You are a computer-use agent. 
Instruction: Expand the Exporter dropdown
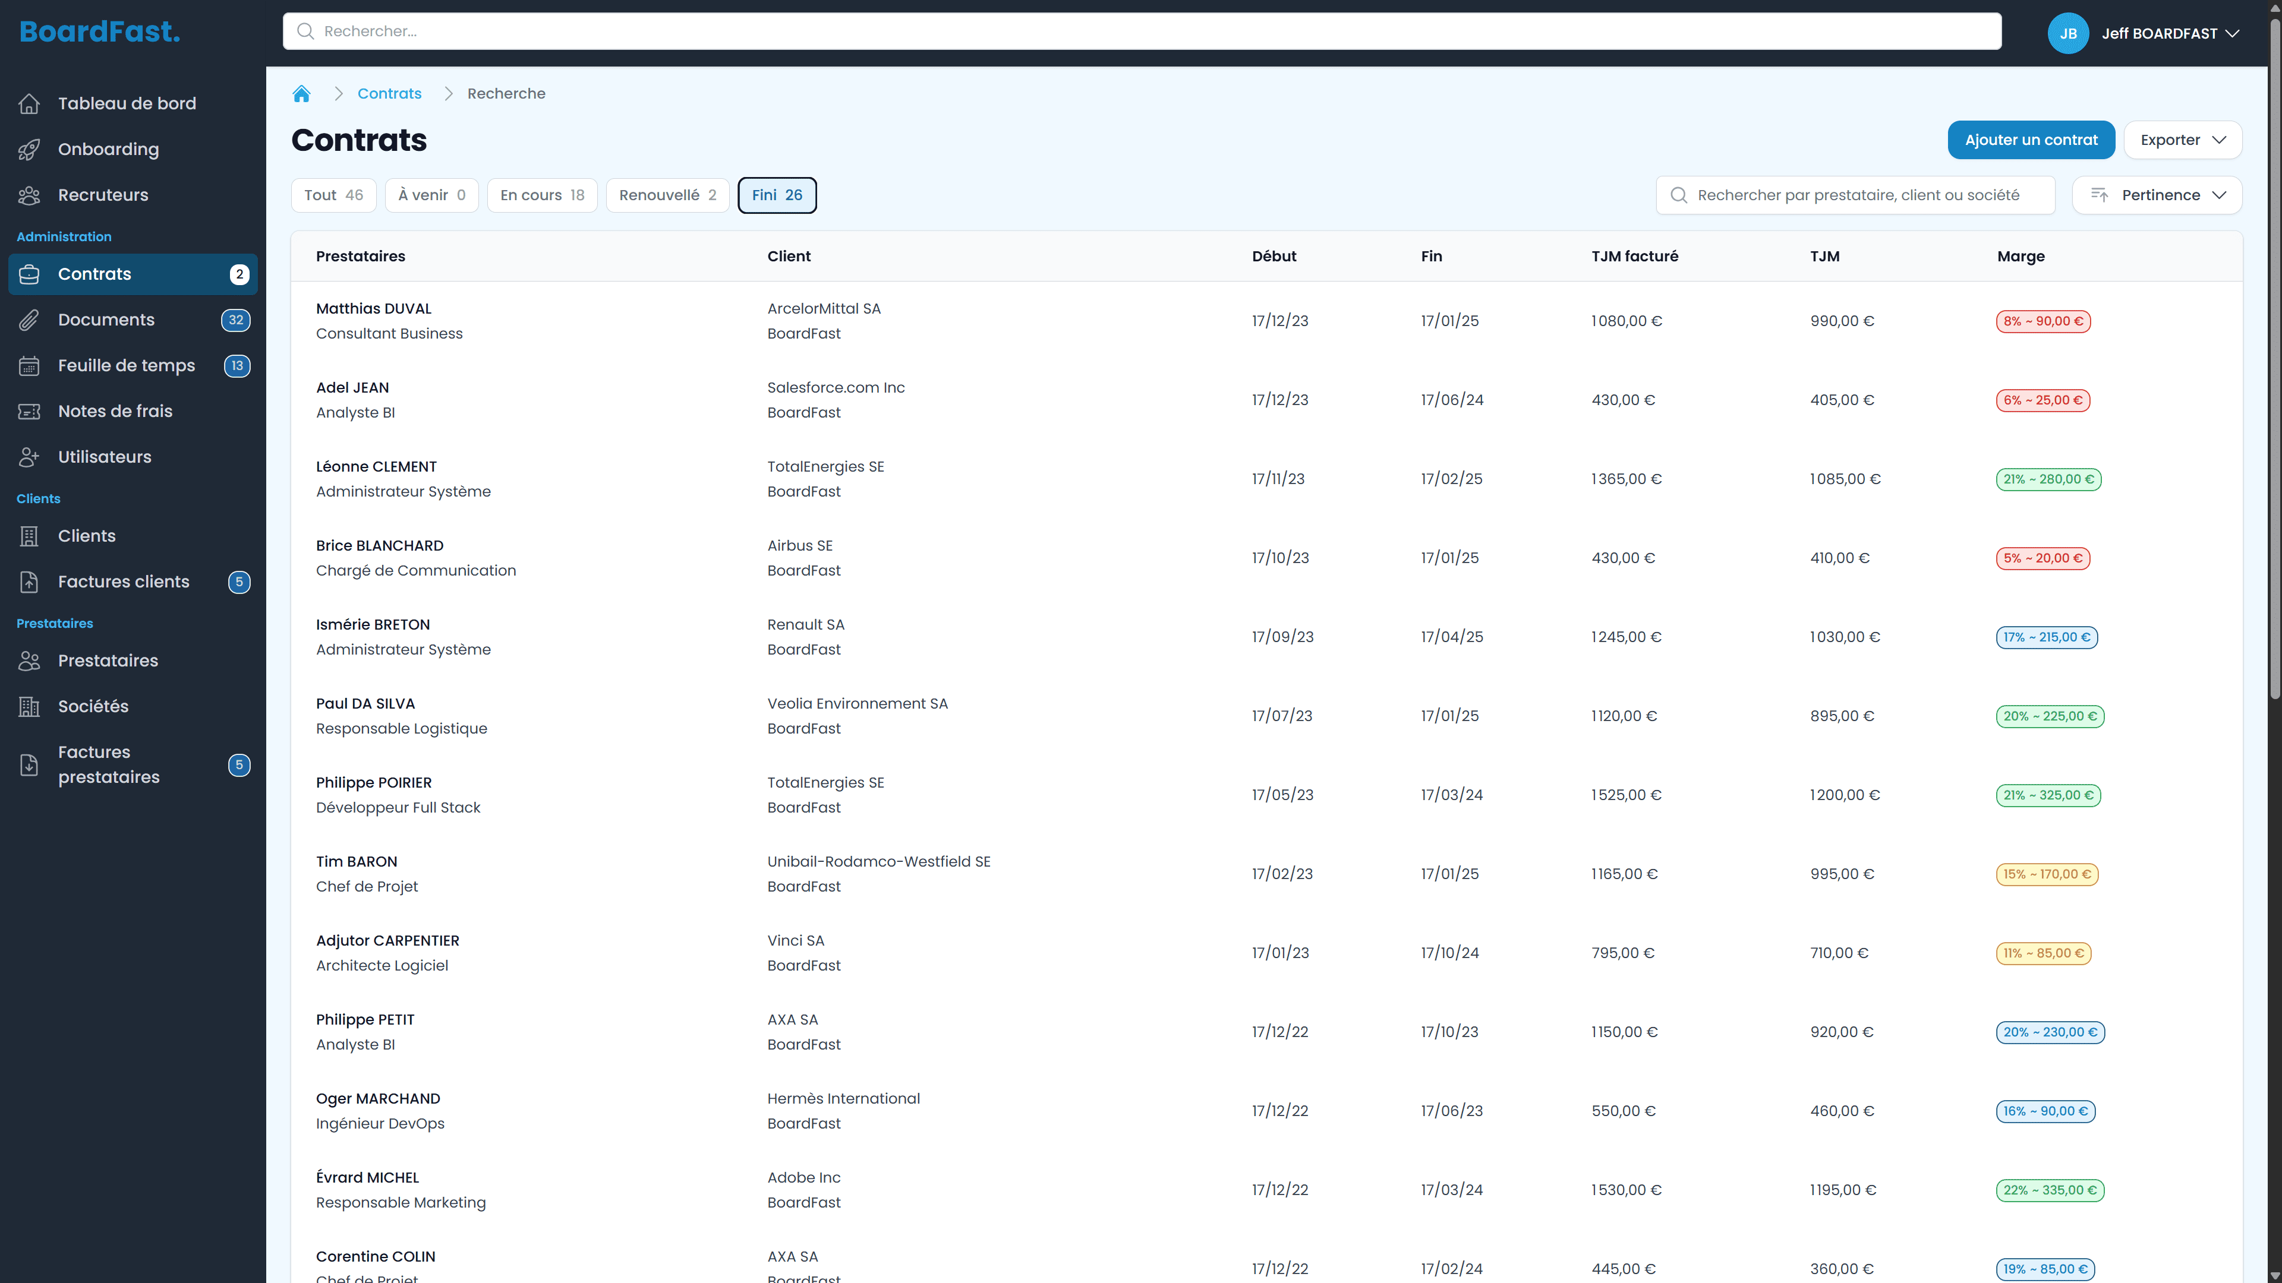pyautogui.click(x=2182, y=140)
